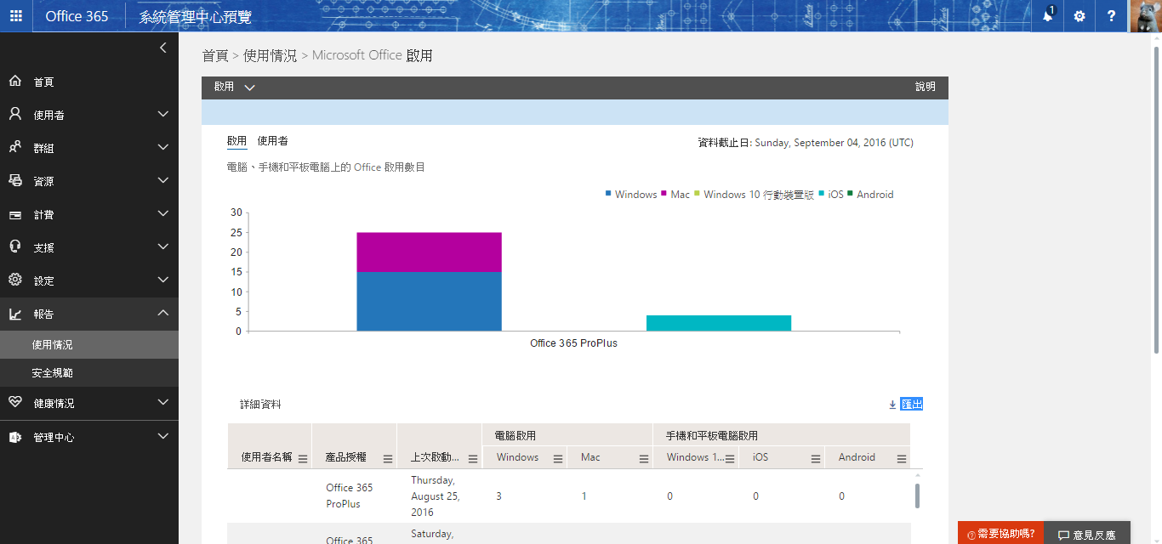Open the Office 365 app launcher grid
This screenshot has height=544, width=1162.
tap(15, 16)
